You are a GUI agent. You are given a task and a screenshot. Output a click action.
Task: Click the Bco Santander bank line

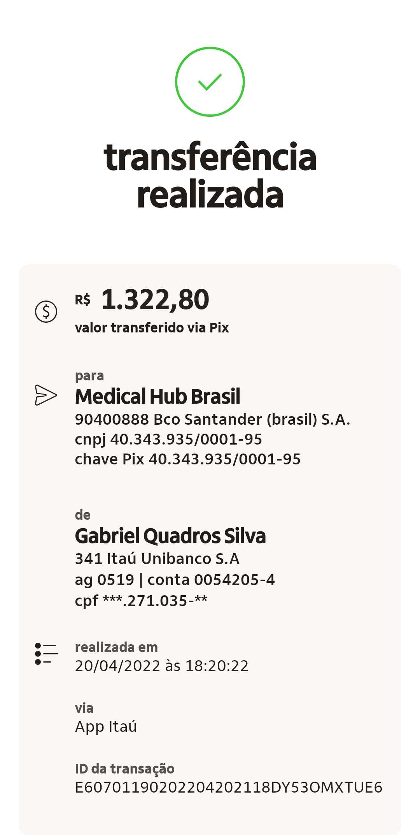(x=212, y=420)
